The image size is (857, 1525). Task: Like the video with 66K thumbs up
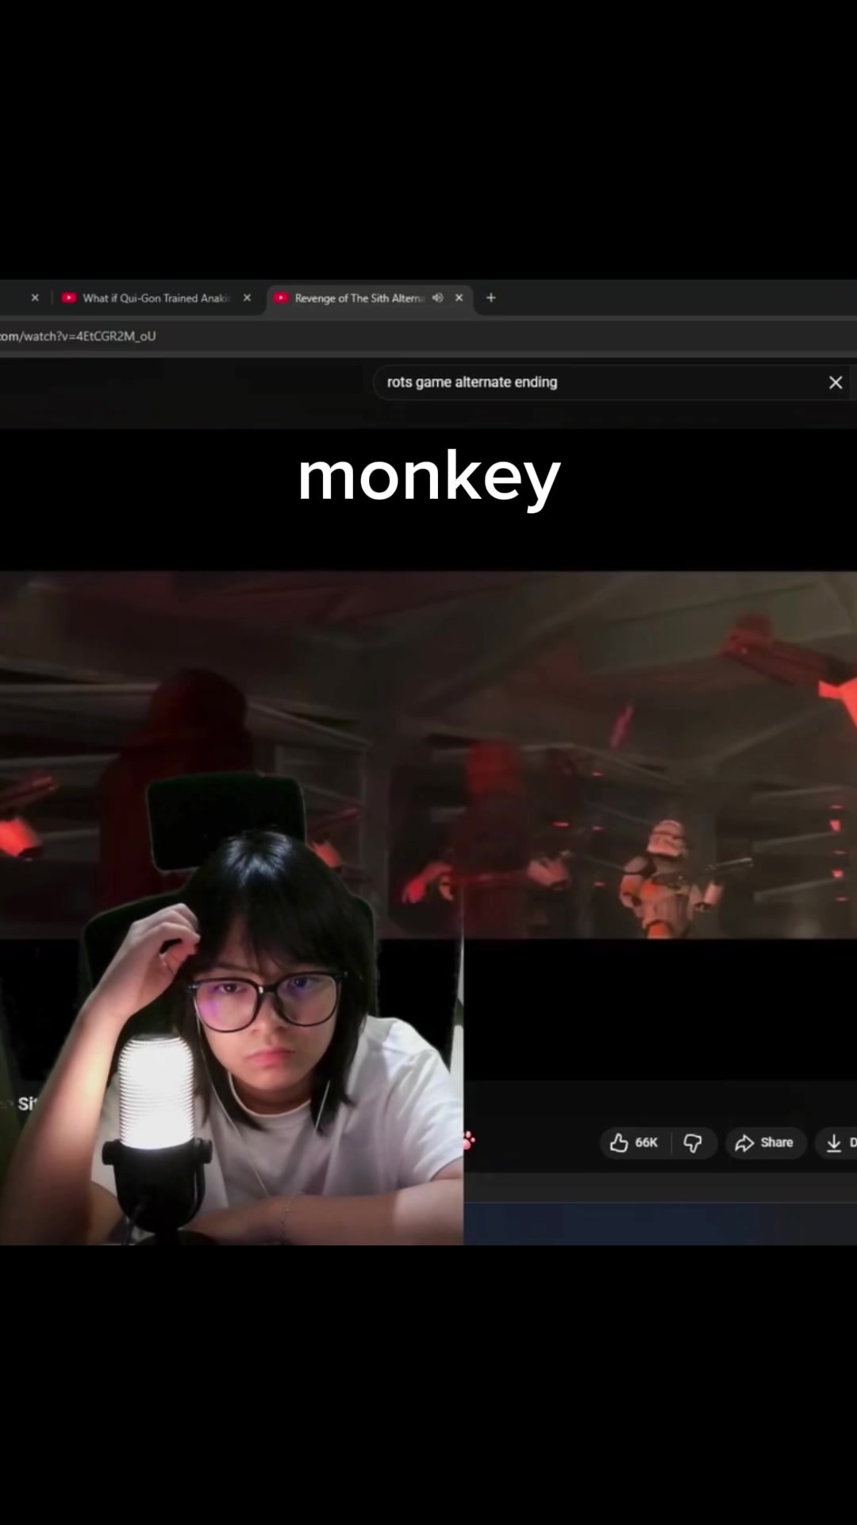pos(634,1143)
